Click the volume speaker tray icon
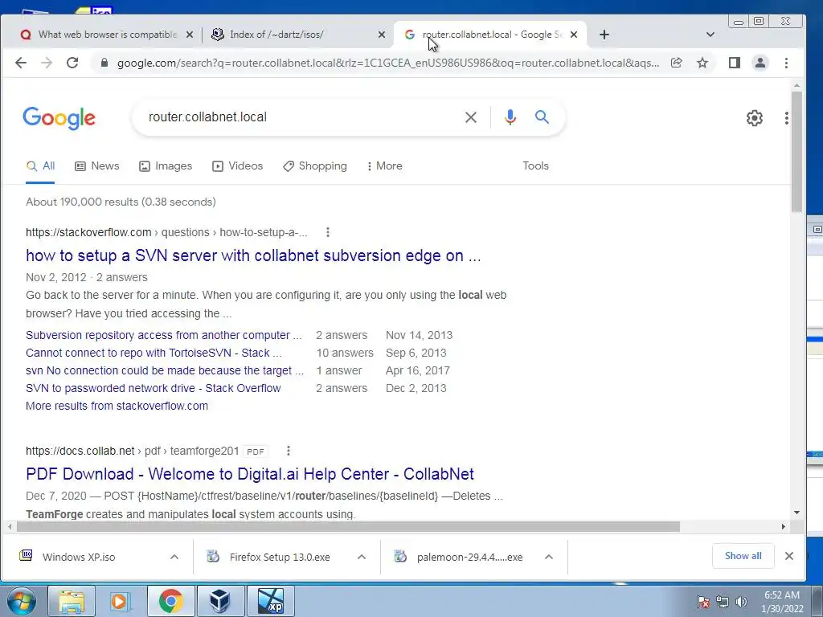 click(741, 602)
